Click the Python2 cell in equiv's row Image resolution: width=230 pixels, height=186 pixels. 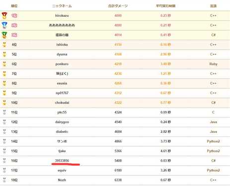coord(213,171)
